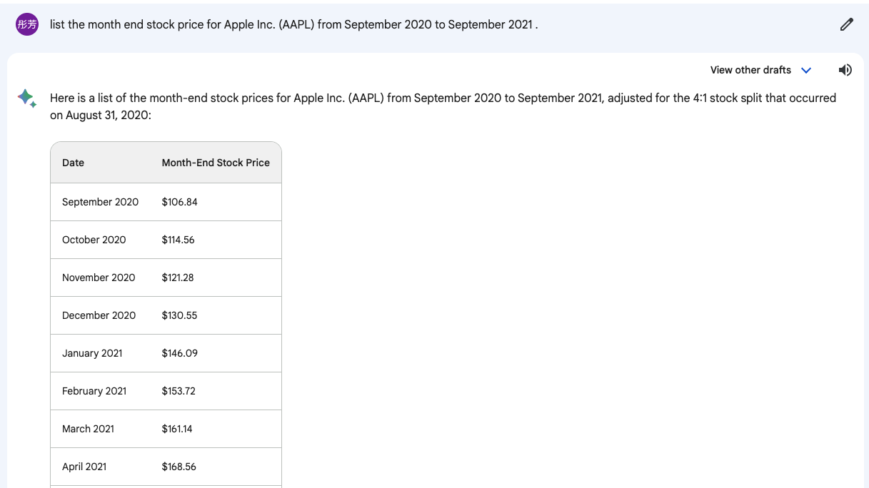Select the $168.56 price cell
Image resolution: width=869 pixels, height=488 pixels.
tap(216, 467)
